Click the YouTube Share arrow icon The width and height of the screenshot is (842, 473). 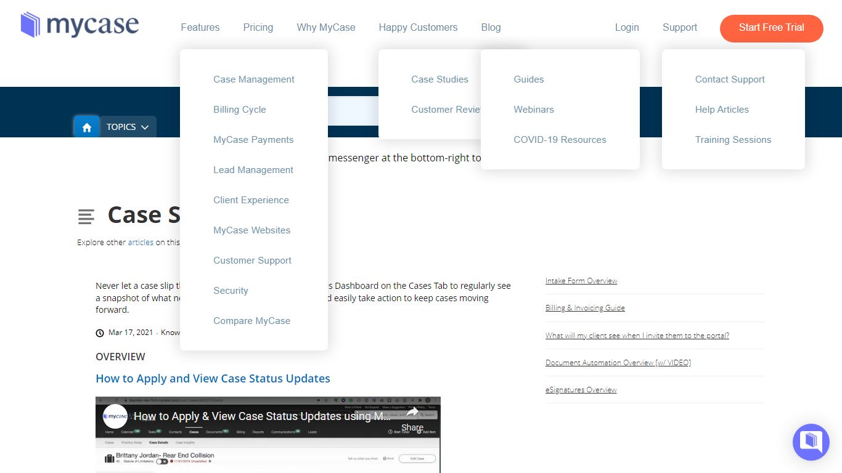(x=412, y=413)
